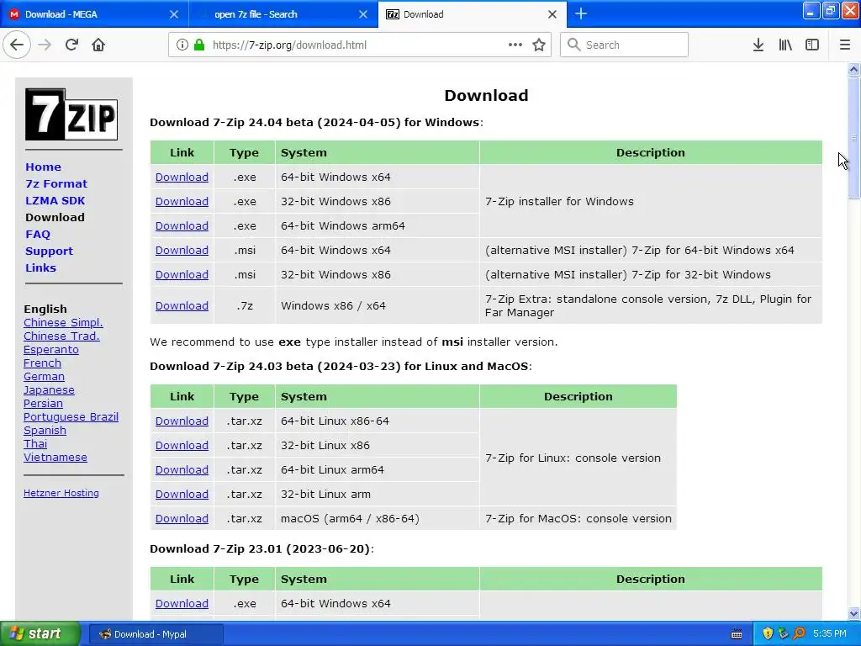Switch language to German
The image size is (861, 646).
click(x=44, y=377)
